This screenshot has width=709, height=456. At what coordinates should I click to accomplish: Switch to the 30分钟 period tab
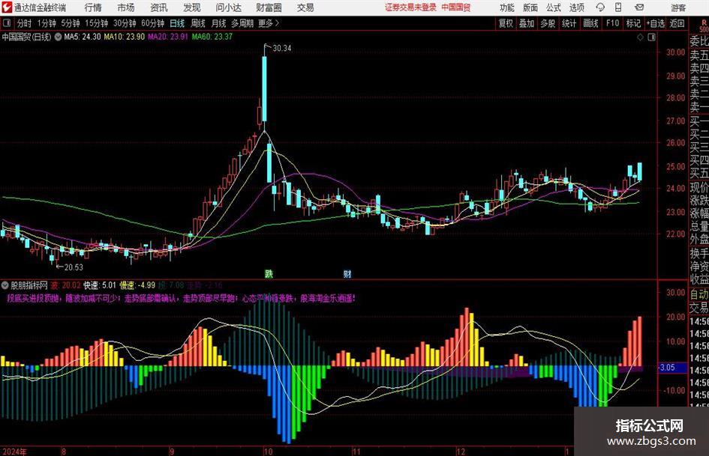pos(125,23)
